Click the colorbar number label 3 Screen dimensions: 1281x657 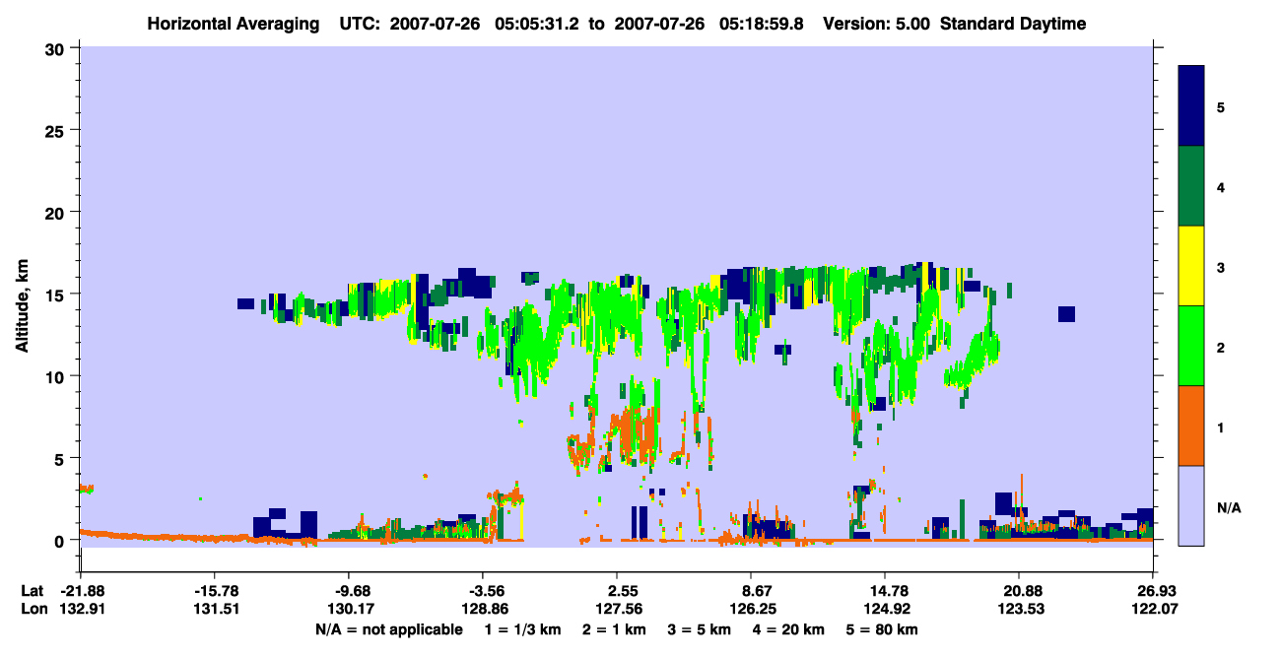pyautogui.click(x=1220, y=266)
